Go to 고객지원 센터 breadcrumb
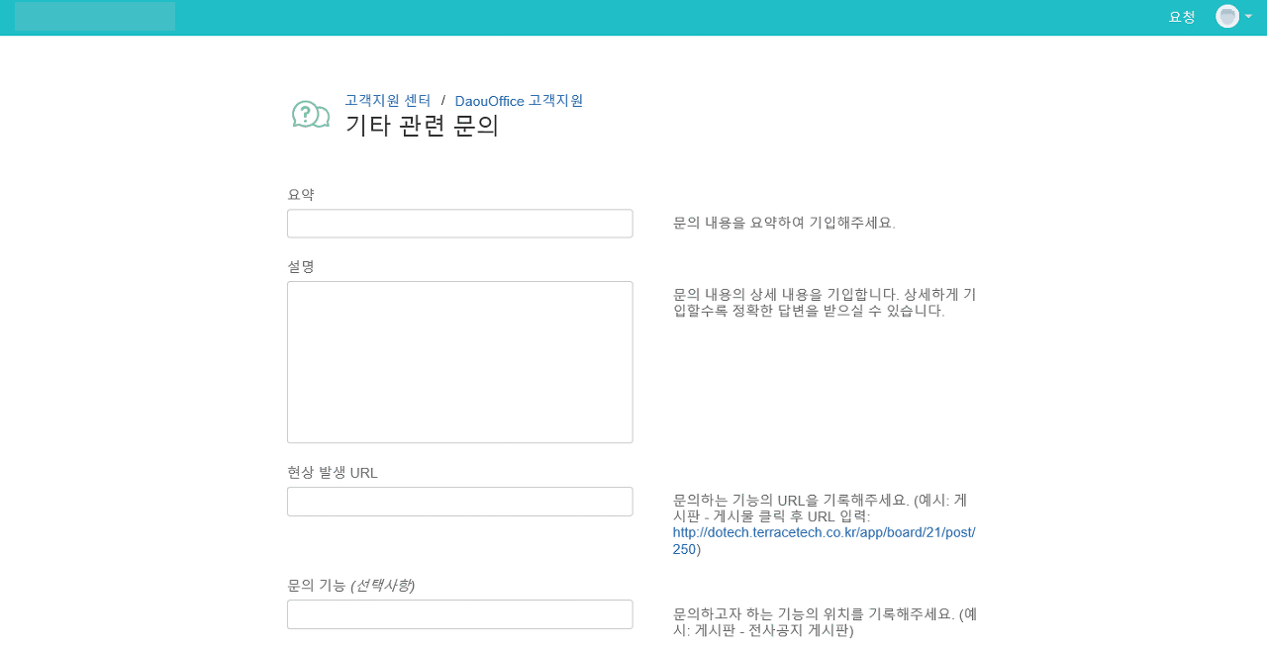The width and height of the screenshot is (1267, 650). [388, 100]
